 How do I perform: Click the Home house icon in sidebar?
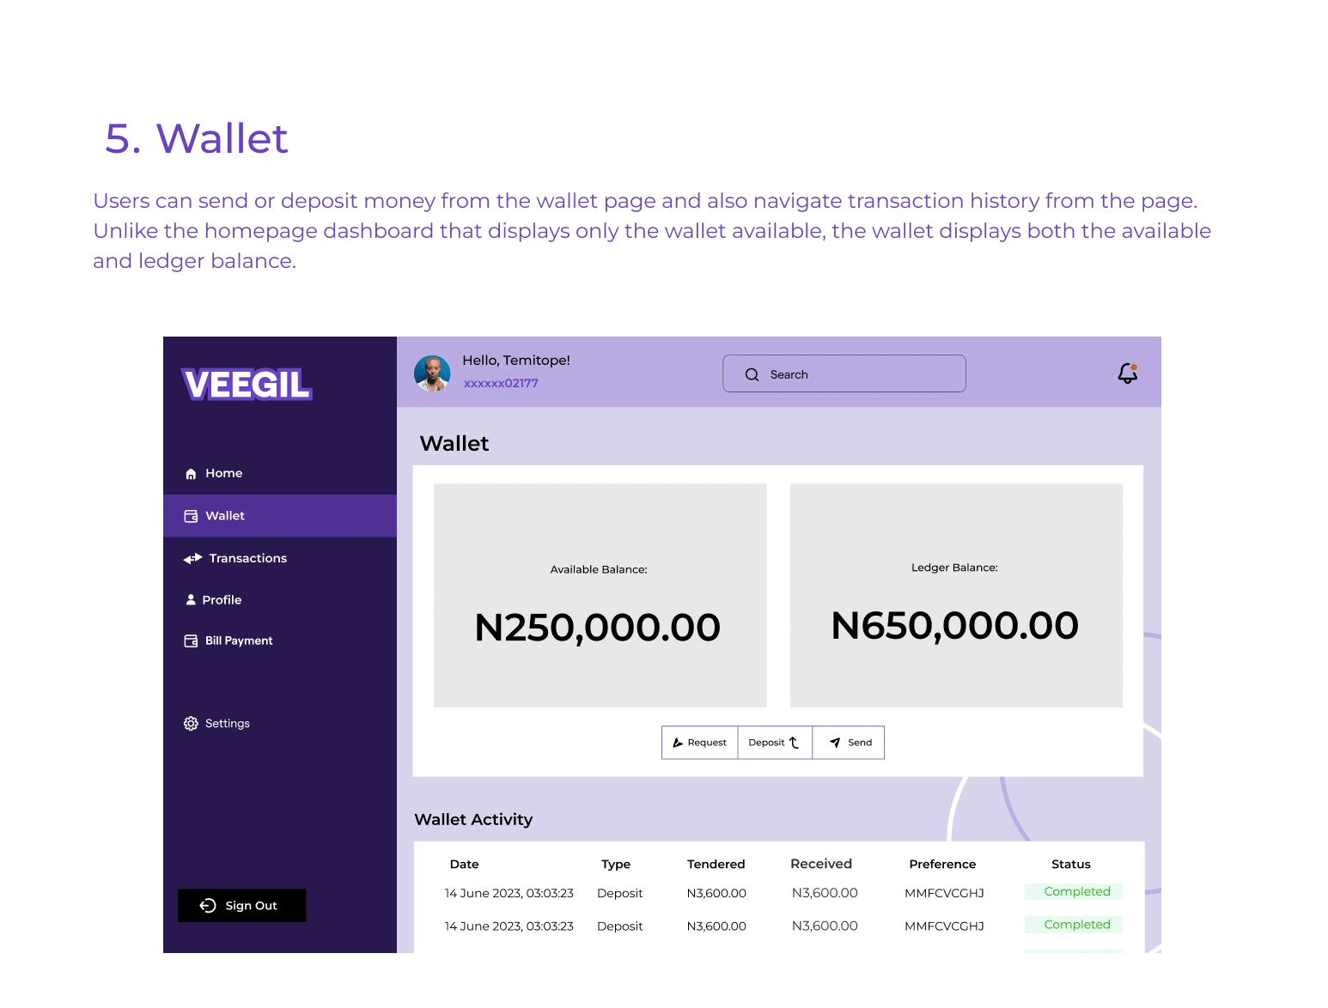point(191,474)
